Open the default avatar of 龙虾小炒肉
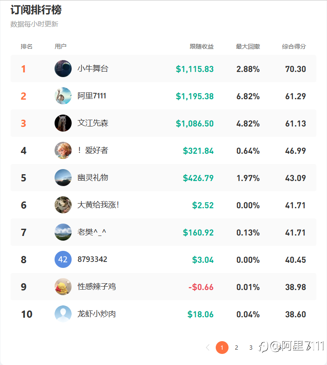 [63, 314]
